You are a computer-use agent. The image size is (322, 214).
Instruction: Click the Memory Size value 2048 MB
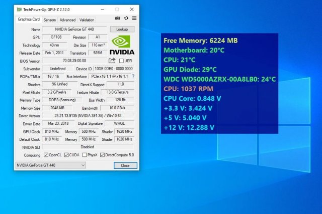57,108
